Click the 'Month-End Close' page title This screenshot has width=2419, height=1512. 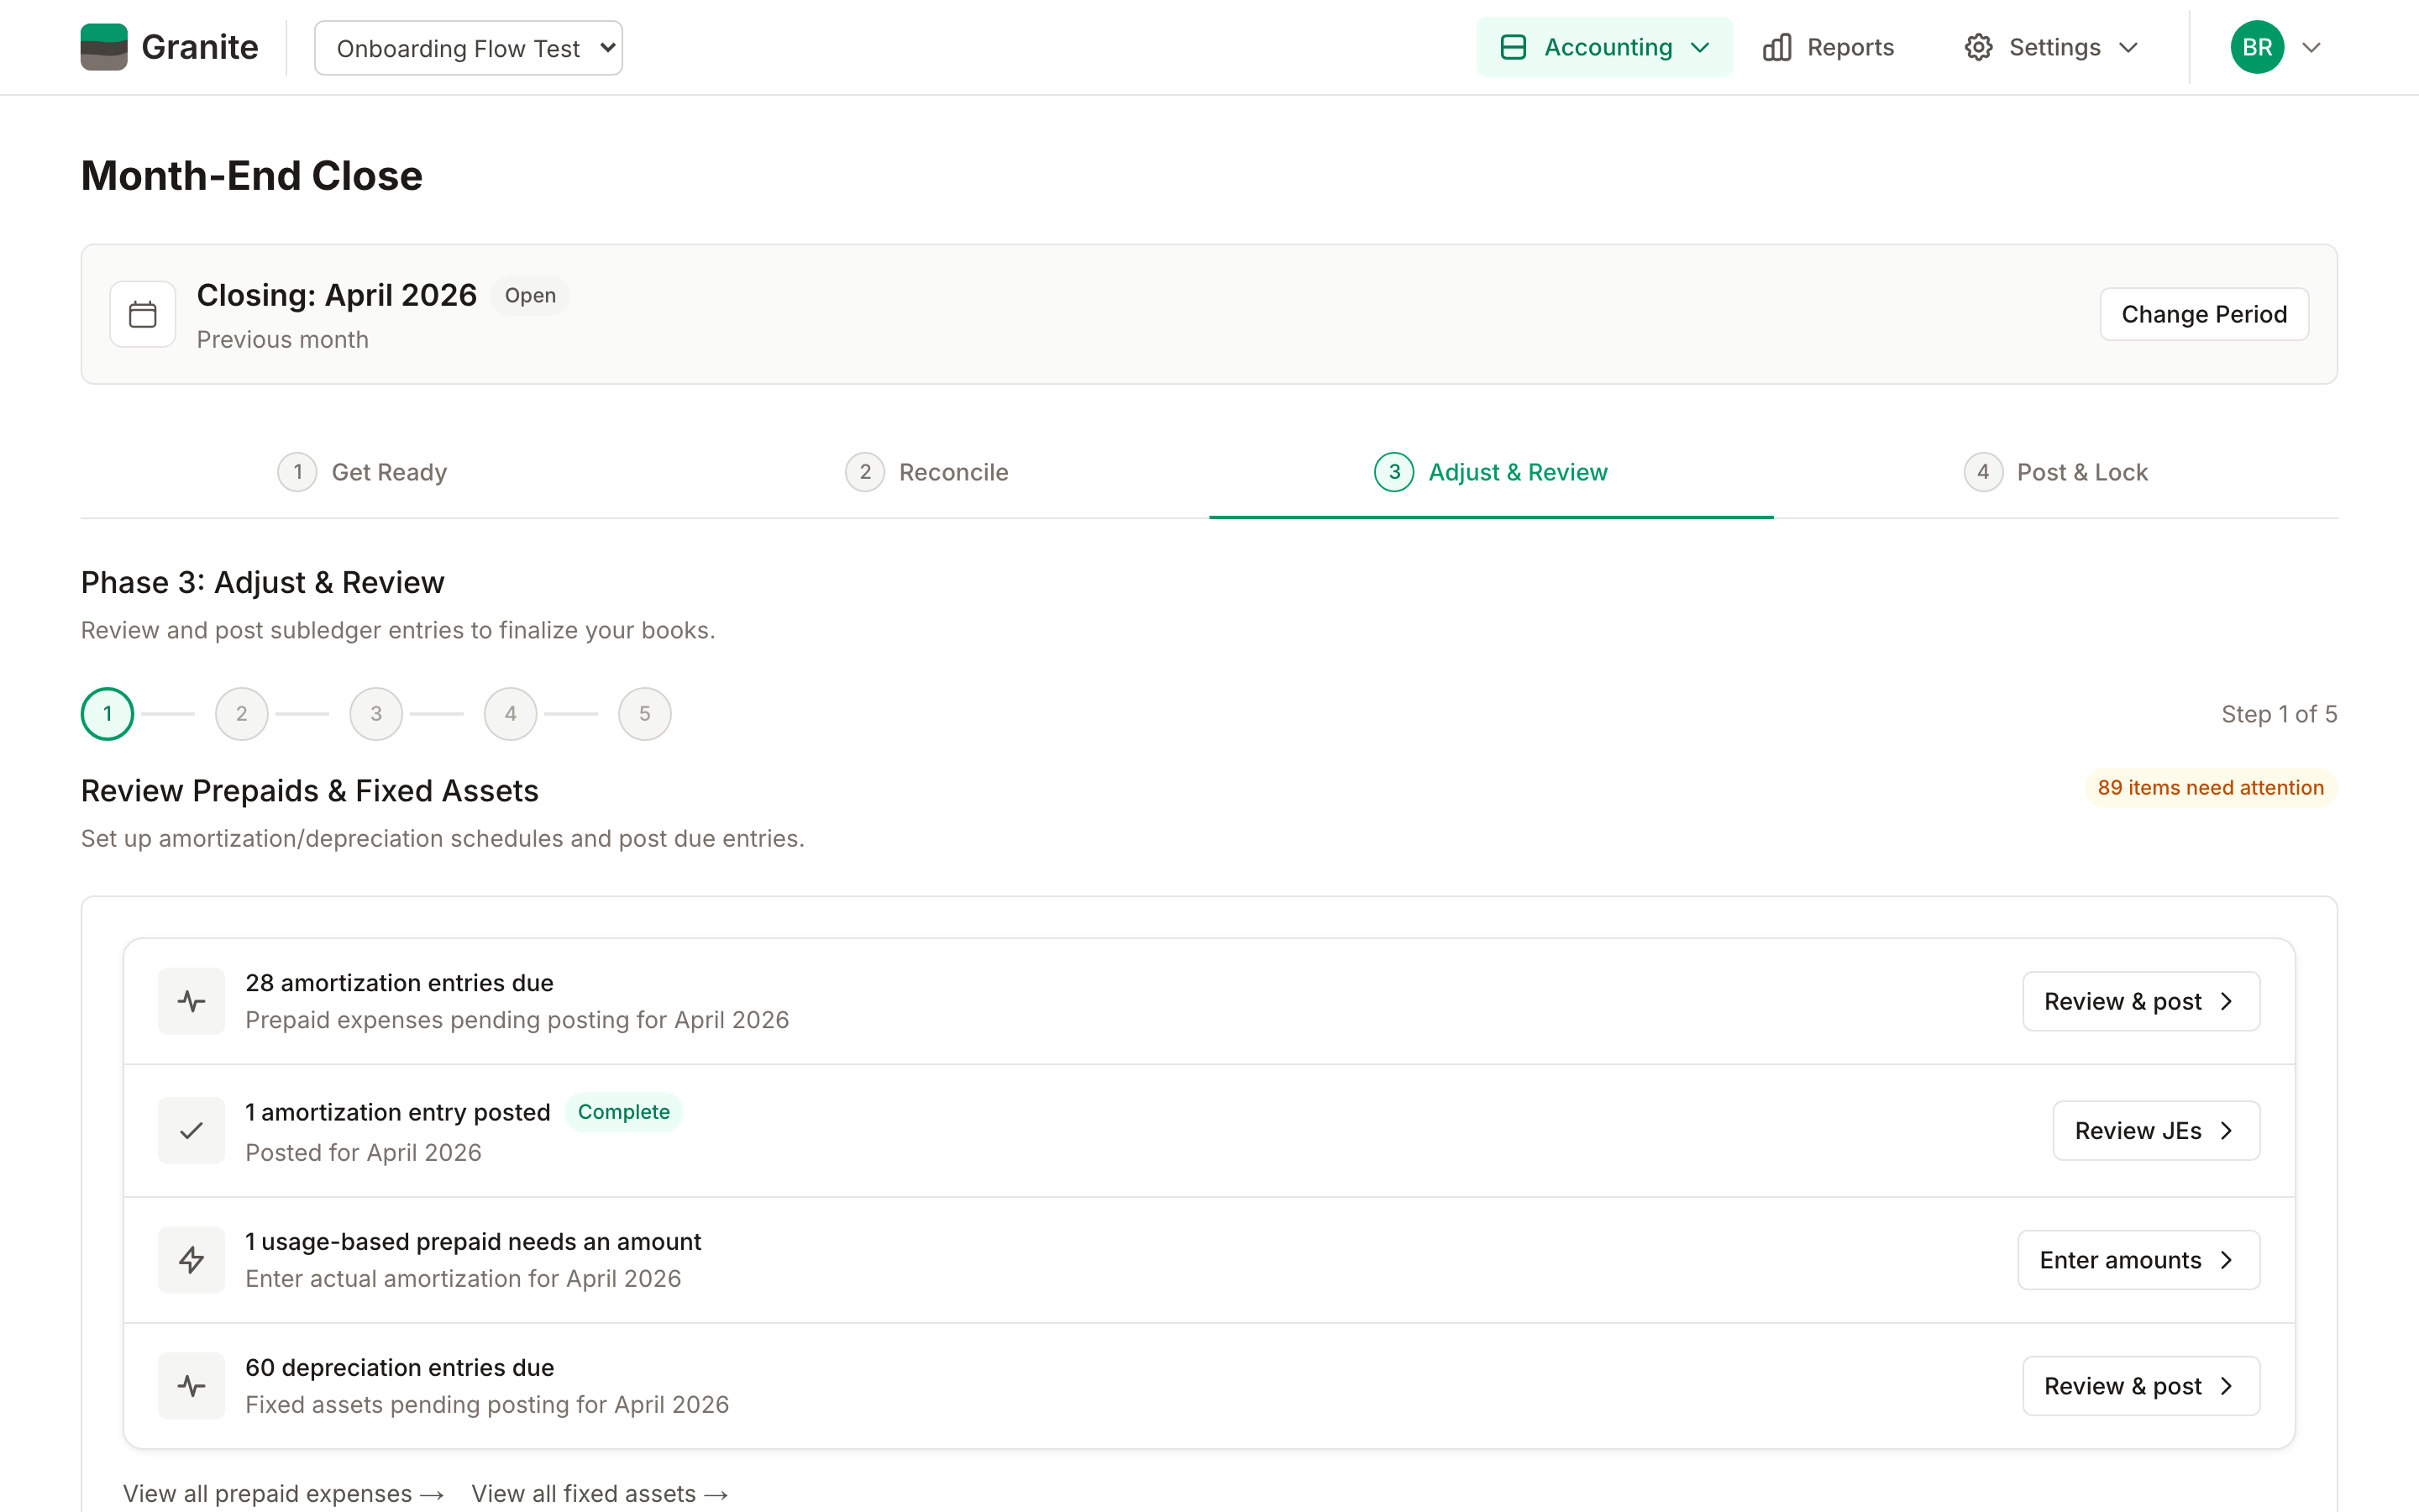(252, 175)
